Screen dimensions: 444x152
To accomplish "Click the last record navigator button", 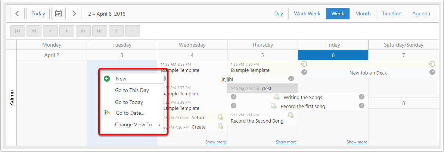I will coord(100,31).
